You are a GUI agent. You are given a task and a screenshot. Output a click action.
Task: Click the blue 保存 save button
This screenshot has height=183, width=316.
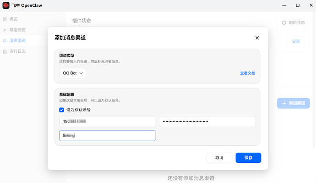248,158
